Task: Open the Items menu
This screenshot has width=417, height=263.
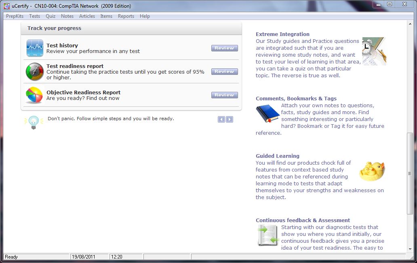Action: point(106,16)
